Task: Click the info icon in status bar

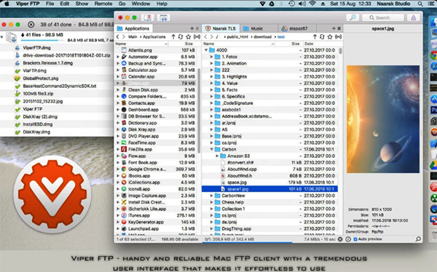Action: pyautogui.click(x=348, y=239)
